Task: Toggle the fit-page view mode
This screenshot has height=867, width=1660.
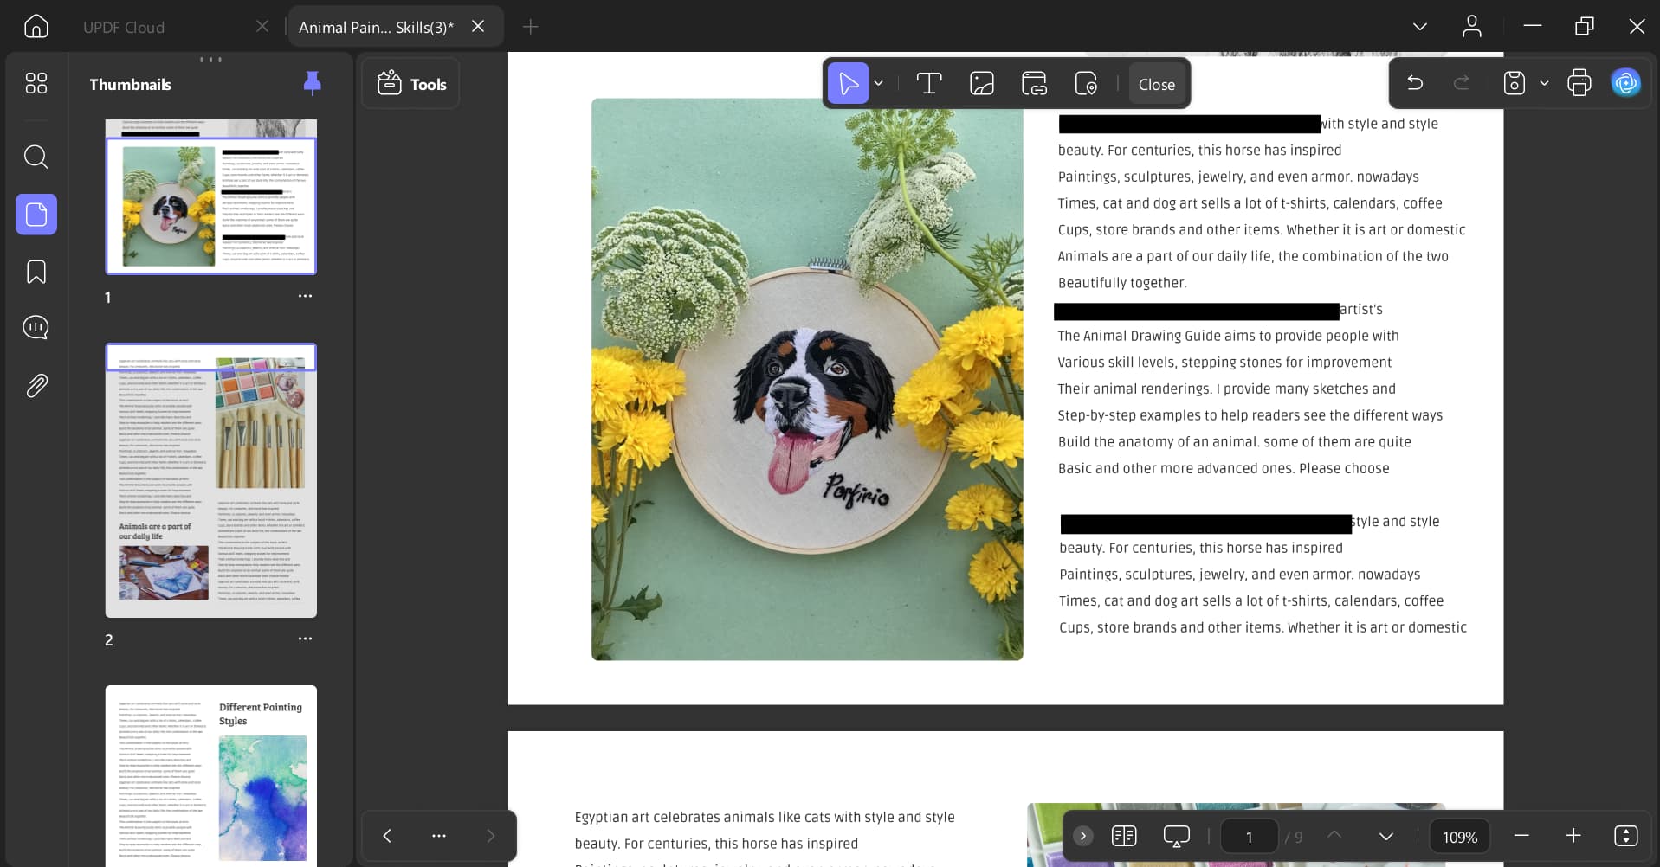Action: coord(1625,836)
